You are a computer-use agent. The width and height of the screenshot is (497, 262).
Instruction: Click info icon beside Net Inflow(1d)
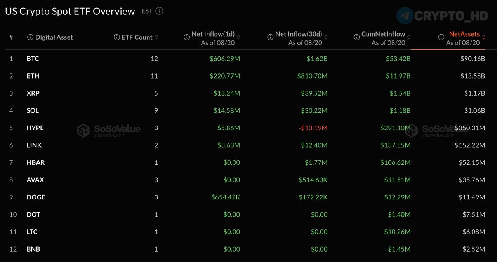coord(186,37)
